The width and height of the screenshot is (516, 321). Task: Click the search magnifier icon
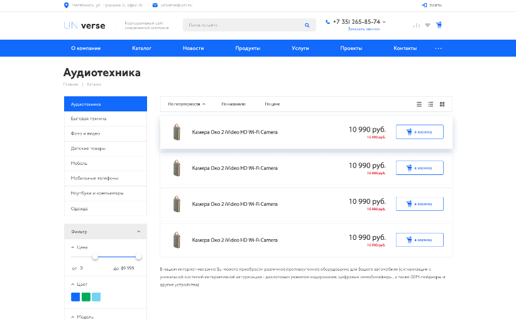click(x=307, y=26)
